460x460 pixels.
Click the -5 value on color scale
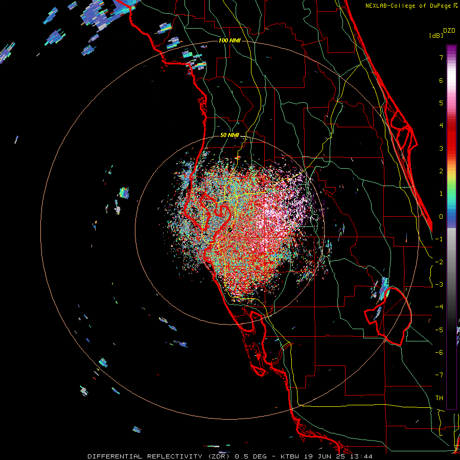[439, 330]
